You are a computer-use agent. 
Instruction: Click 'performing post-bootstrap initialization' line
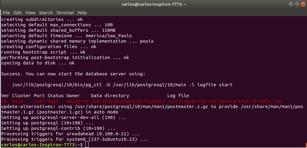pyautogui.click(x=65, y=58)
